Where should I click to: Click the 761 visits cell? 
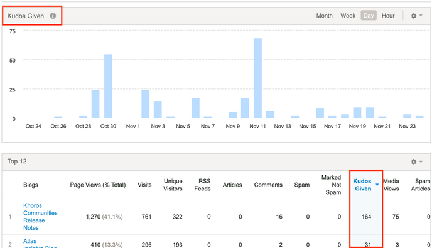(146, 217)
